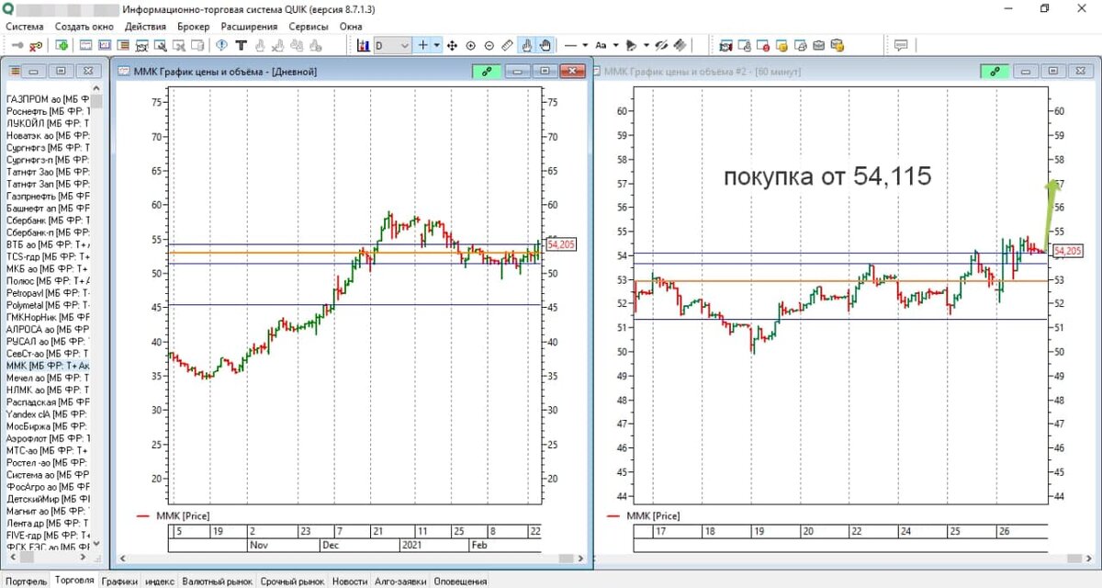Click the blue exclamation info icon
Viewport: 1102px width, 588px height.
[221, 45]
